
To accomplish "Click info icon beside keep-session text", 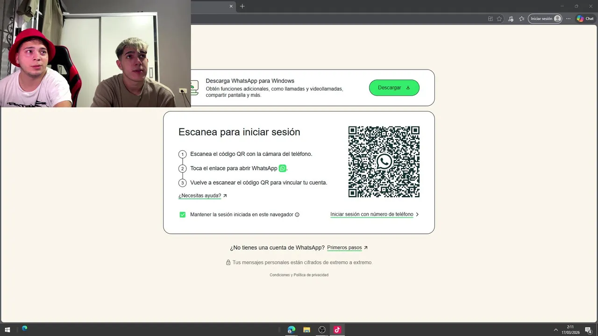I will [297, 215].
